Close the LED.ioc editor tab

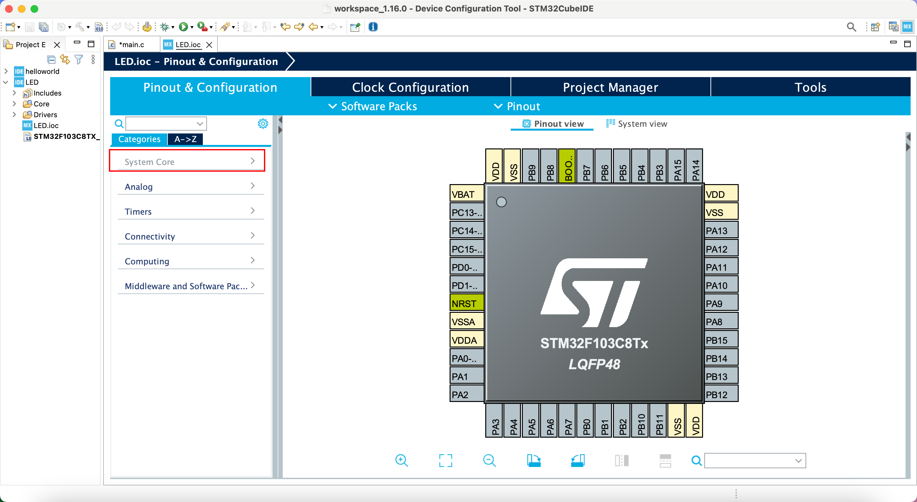[x=209, y=45]
